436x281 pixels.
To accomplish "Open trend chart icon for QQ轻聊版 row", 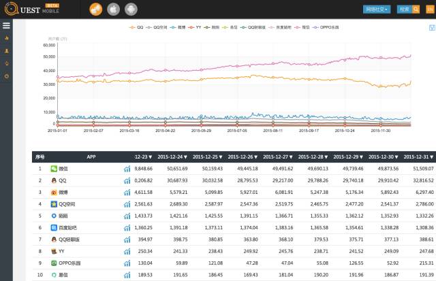I will point(127,239).
